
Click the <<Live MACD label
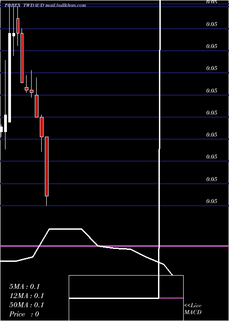[193, 309]
